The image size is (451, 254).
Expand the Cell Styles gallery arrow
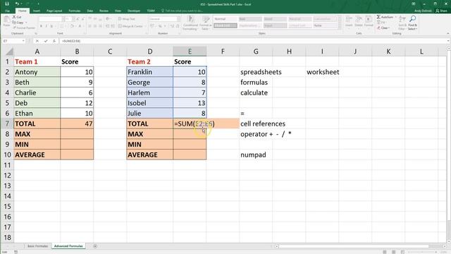[340, 26]
